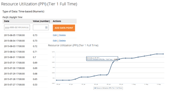Delete the 2015-08-05 data point
The height and width of the screenshot is (96, 169).
pos(62,35)
